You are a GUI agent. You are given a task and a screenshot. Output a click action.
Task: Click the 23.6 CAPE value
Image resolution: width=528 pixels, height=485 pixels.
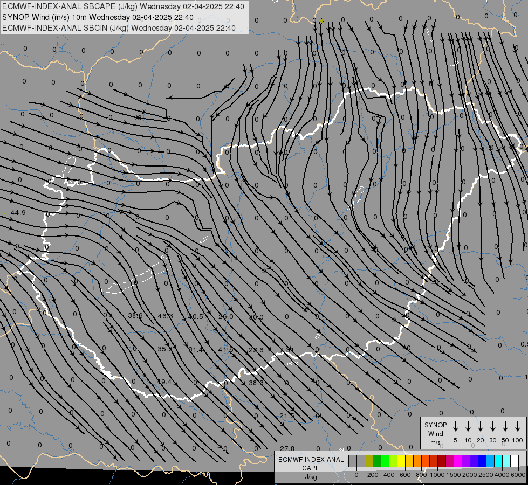256,350
